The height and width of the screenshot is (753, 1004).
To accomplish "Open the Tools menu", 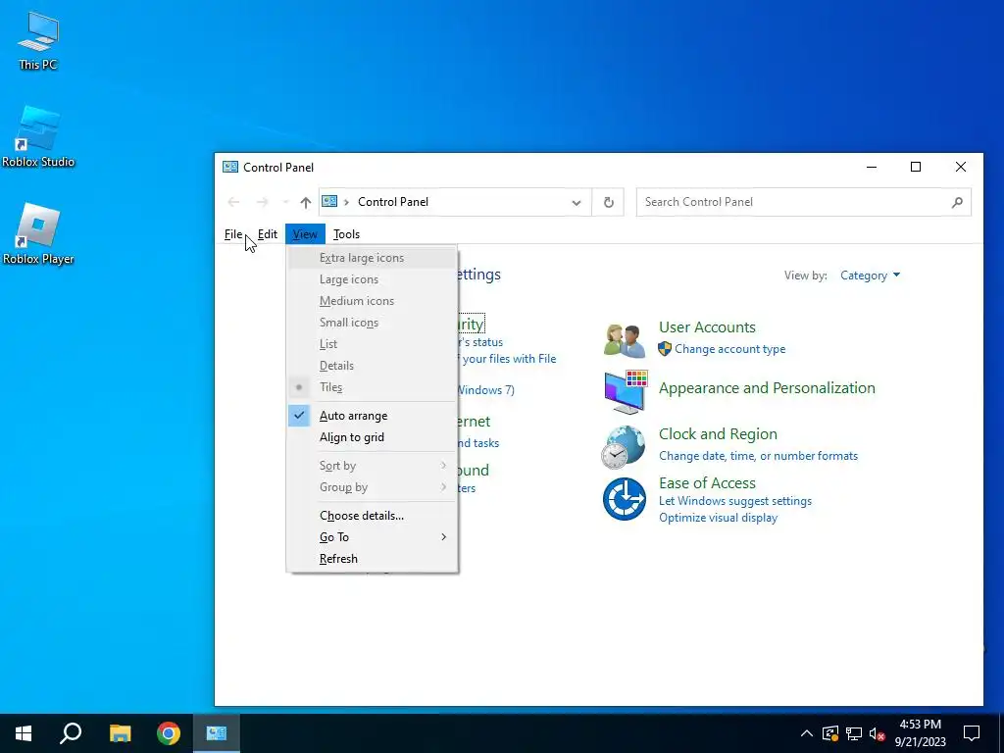I will coord(346,234).
